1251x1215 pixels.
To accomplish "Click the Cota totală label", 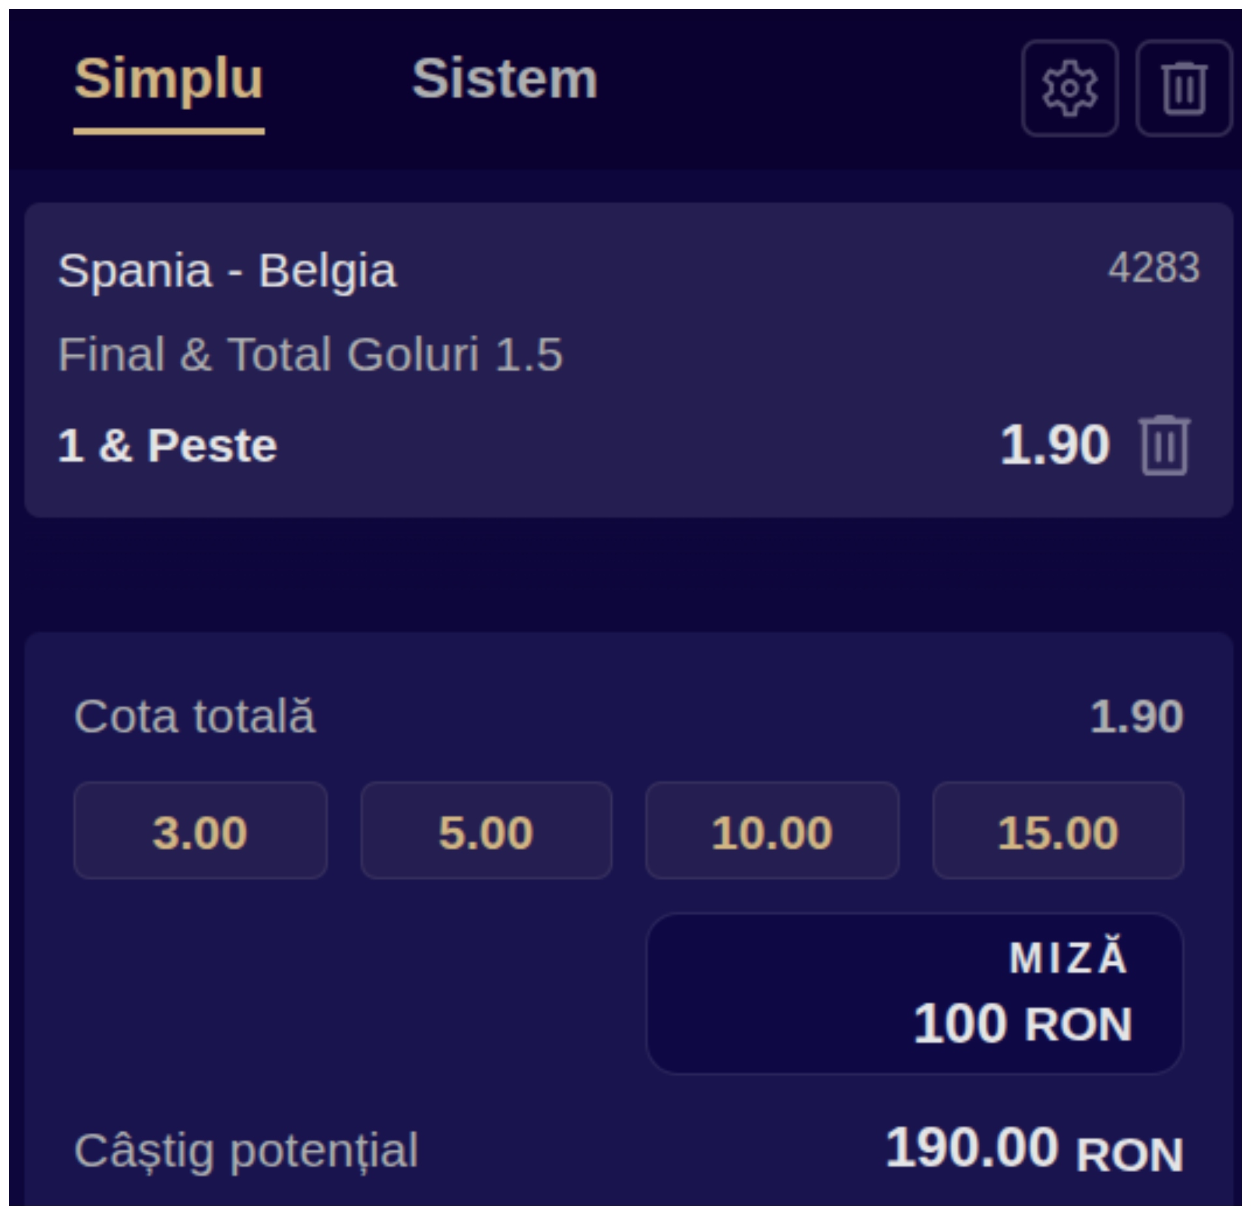I will coord(195,717).
